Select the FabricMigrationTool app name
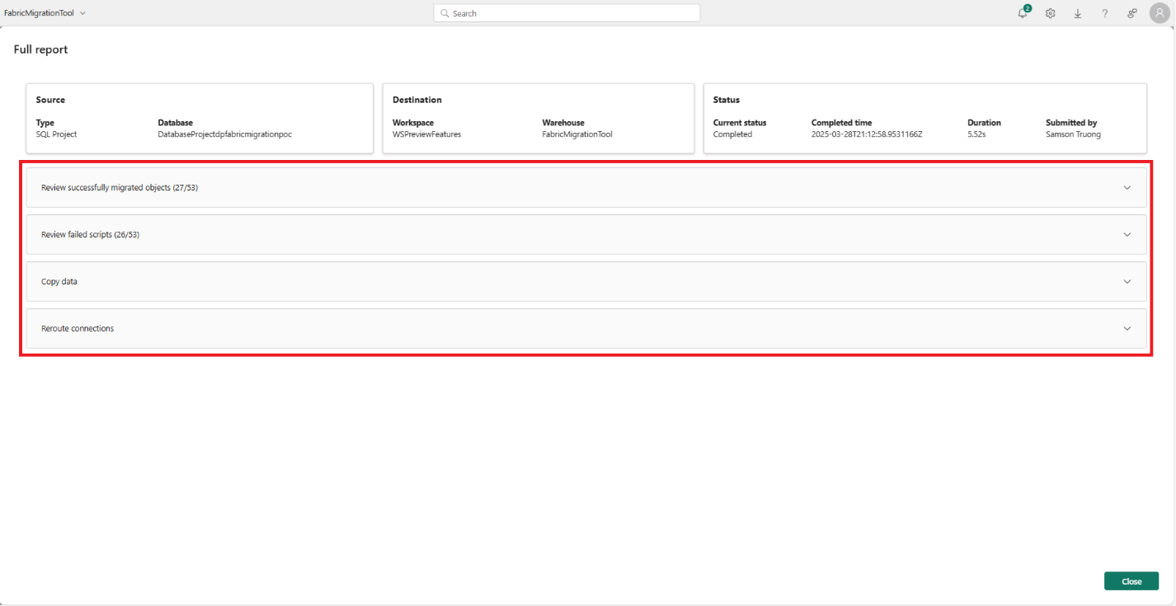 pos(40,12)
